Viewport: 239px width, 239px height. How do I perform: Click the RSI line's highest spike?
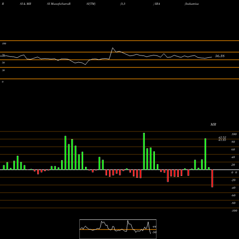click(113, 48)
